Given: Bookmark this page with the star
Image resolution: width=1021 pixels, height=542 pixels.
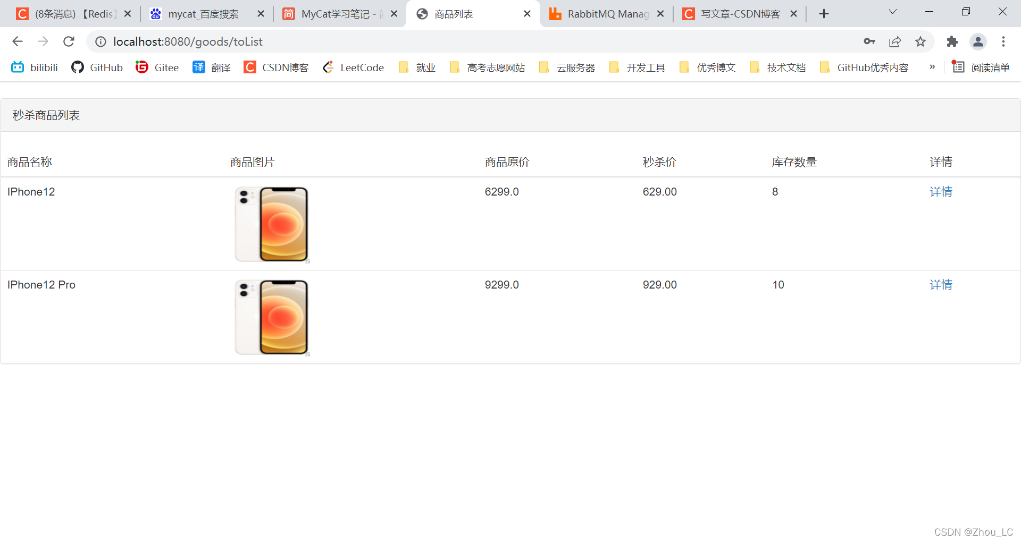Looking at the screenshot, I should 920,41.
